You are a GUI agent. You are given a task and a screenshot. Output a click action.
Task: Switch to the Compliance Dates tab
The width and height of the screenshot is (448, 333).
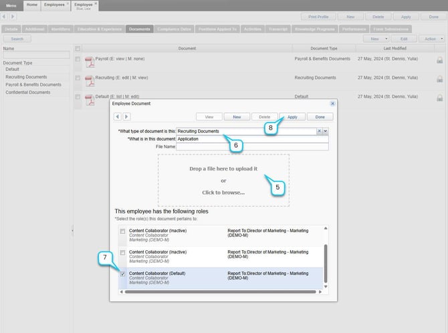point(175,29)
